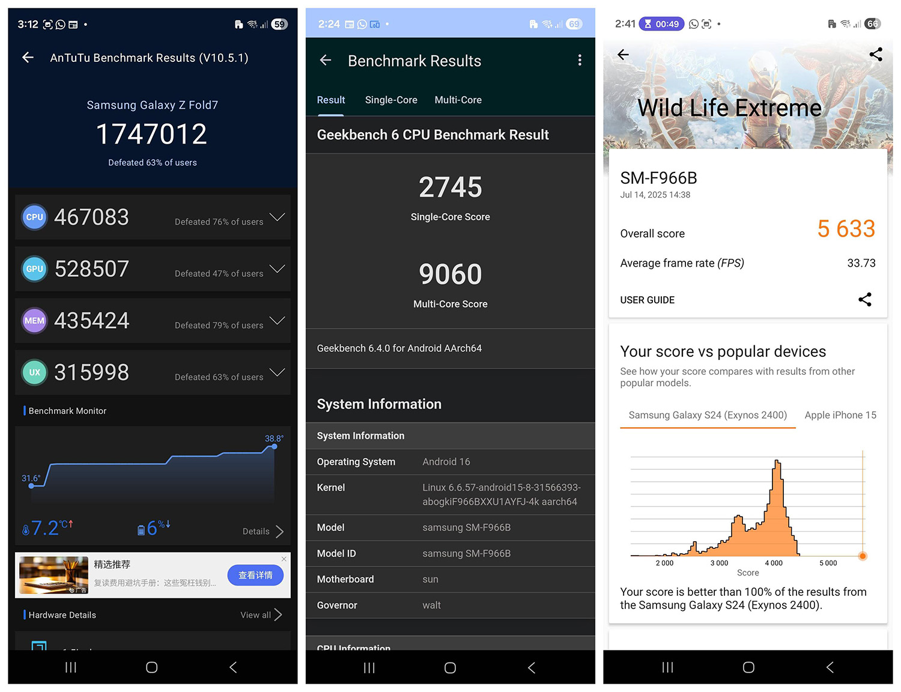901x692 pixels.
Task: Tap the Kernel version row
Action: 450,495
